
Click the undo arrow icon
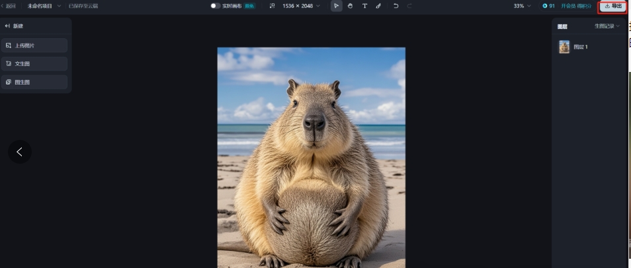point(396,6)
